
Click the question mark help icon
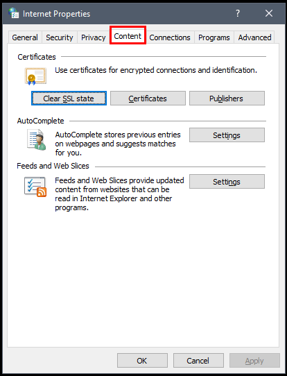pos(238,13)
